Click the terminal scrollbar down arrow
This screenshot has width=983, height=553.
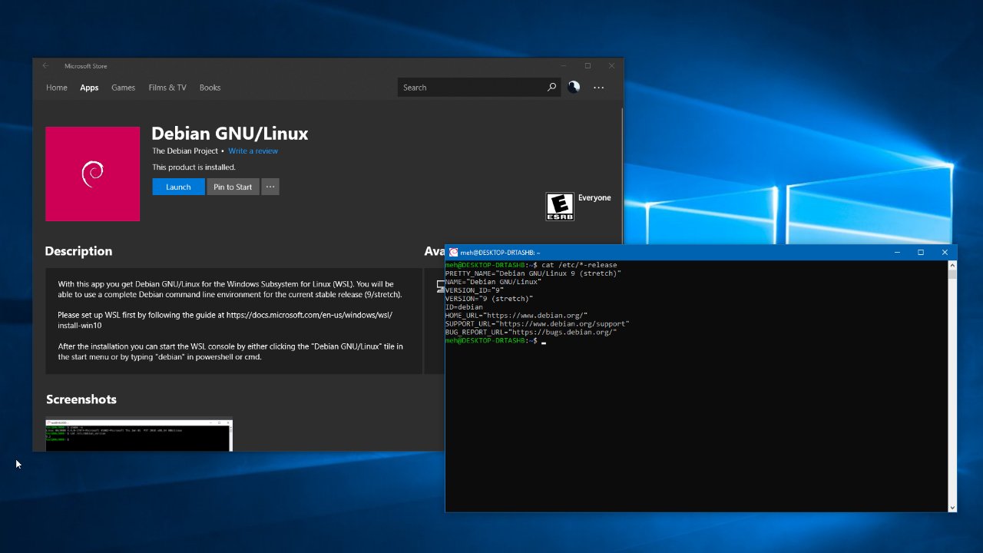tap(952, 508)
